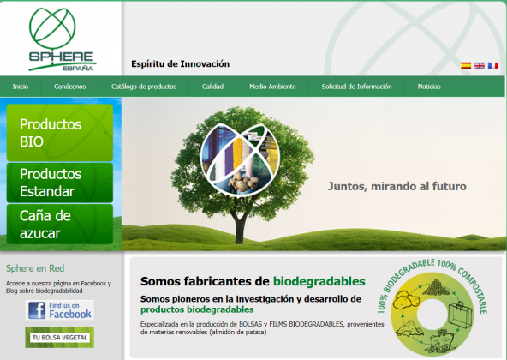The image size is (507, 360).
Task: Go to Solicitud de Información
Action: click(356, 87)
